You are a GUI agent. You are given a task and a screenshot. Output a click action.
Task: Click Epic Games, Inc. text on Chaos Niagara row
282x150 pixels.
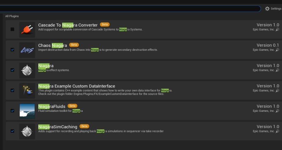pos(264,50)
